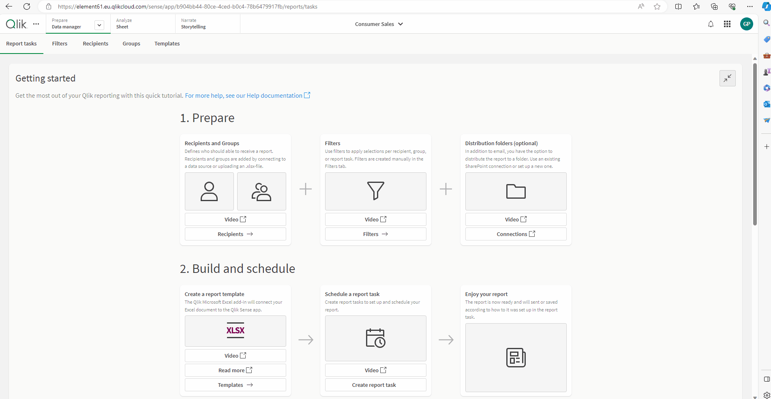Click the Connections button
This screenshot has width=771, height=399.
[516, 234]
